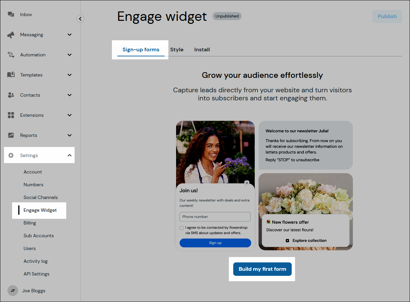Select the Messaging icon in sidebar
Image resolution: width=410 pixels, height=302 pixels.
click(x=11, y=34)
